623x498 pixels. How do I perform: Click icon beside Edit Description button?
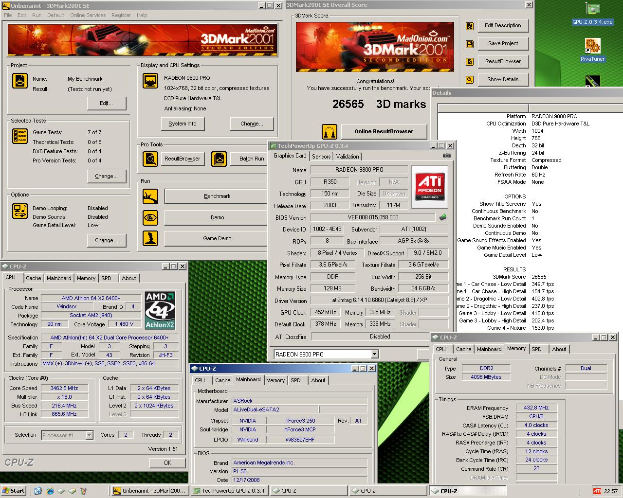[470, 26]
